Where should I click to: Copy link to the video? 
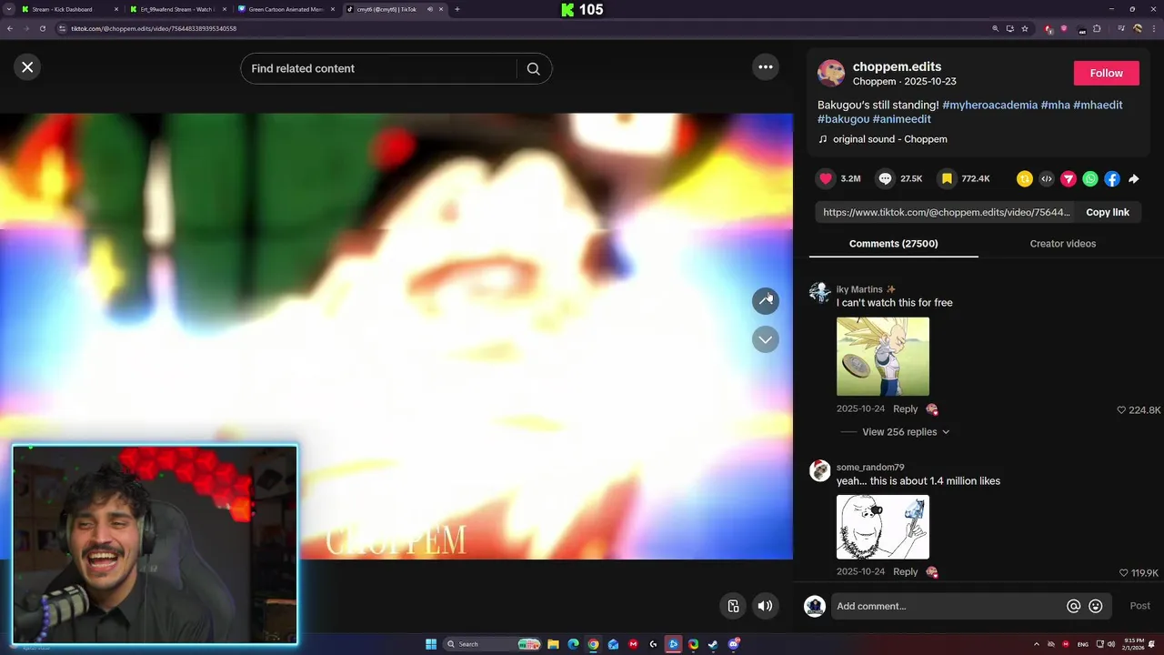coord(1108,212)
